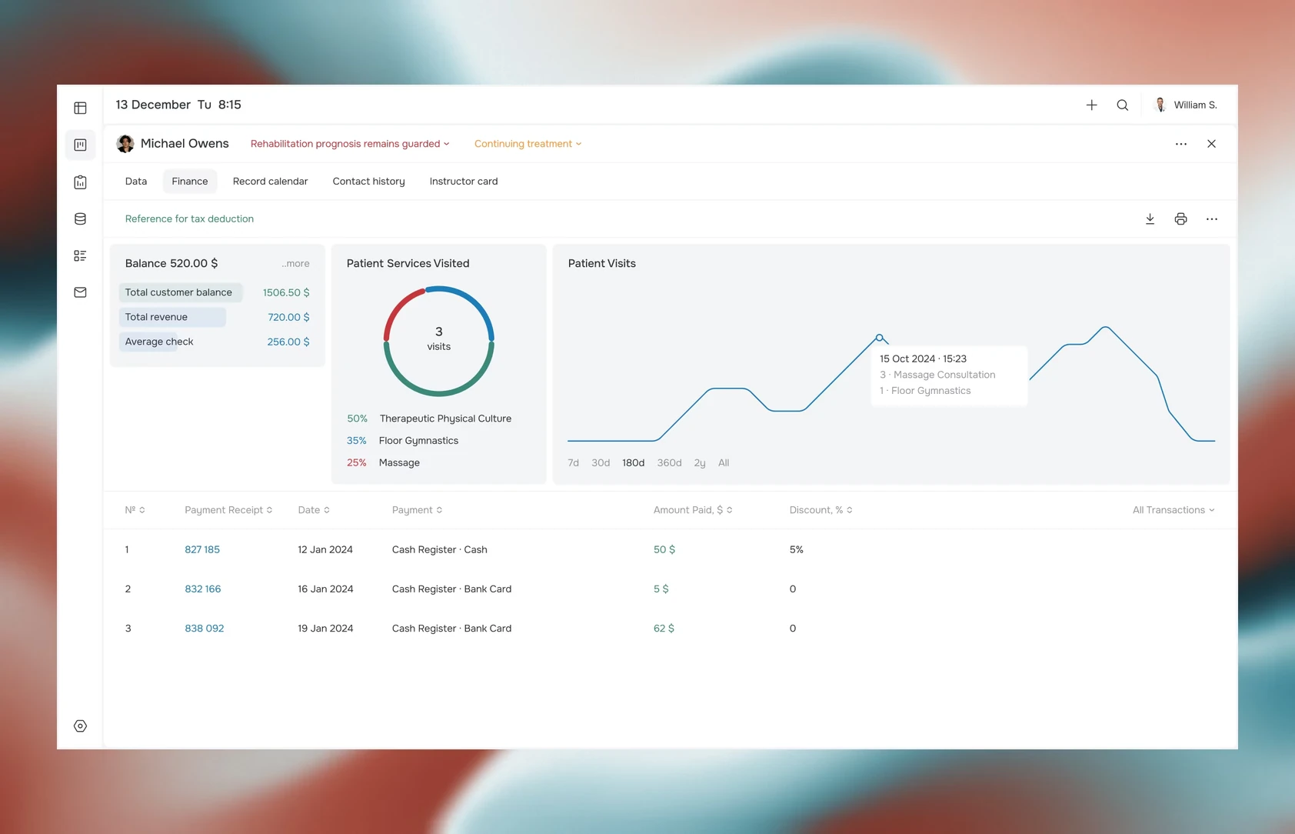Click ..more in the Balance card
This screenshot has height=834, width=1295.
[x=295, y=264]
